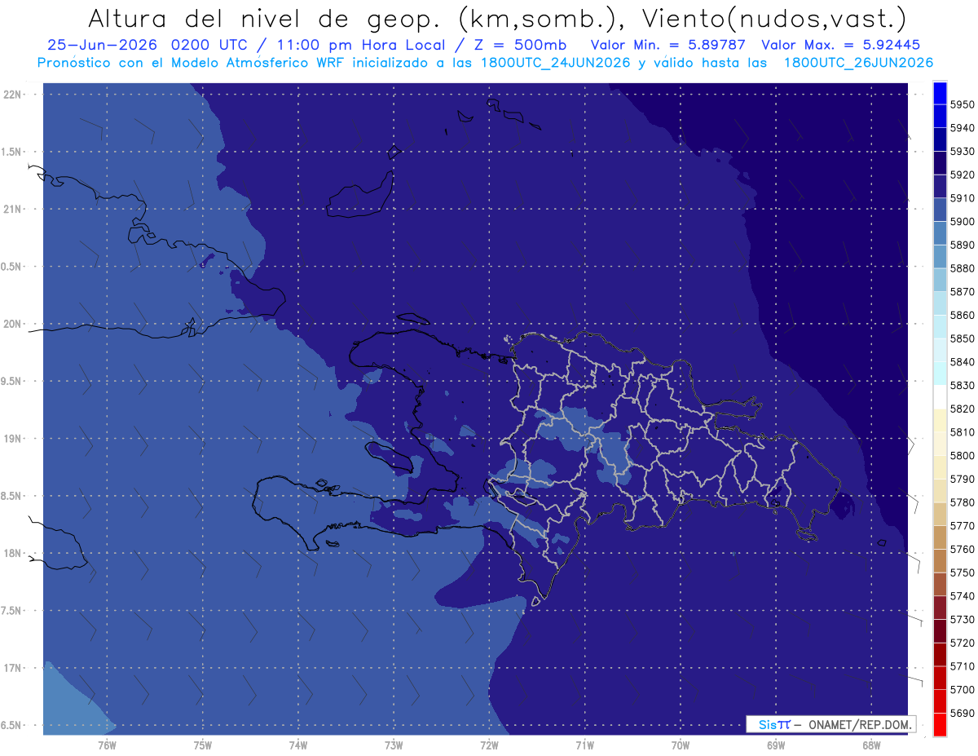Click the 68W longitude label
This screenshot has width=978, height=756.
870,745
